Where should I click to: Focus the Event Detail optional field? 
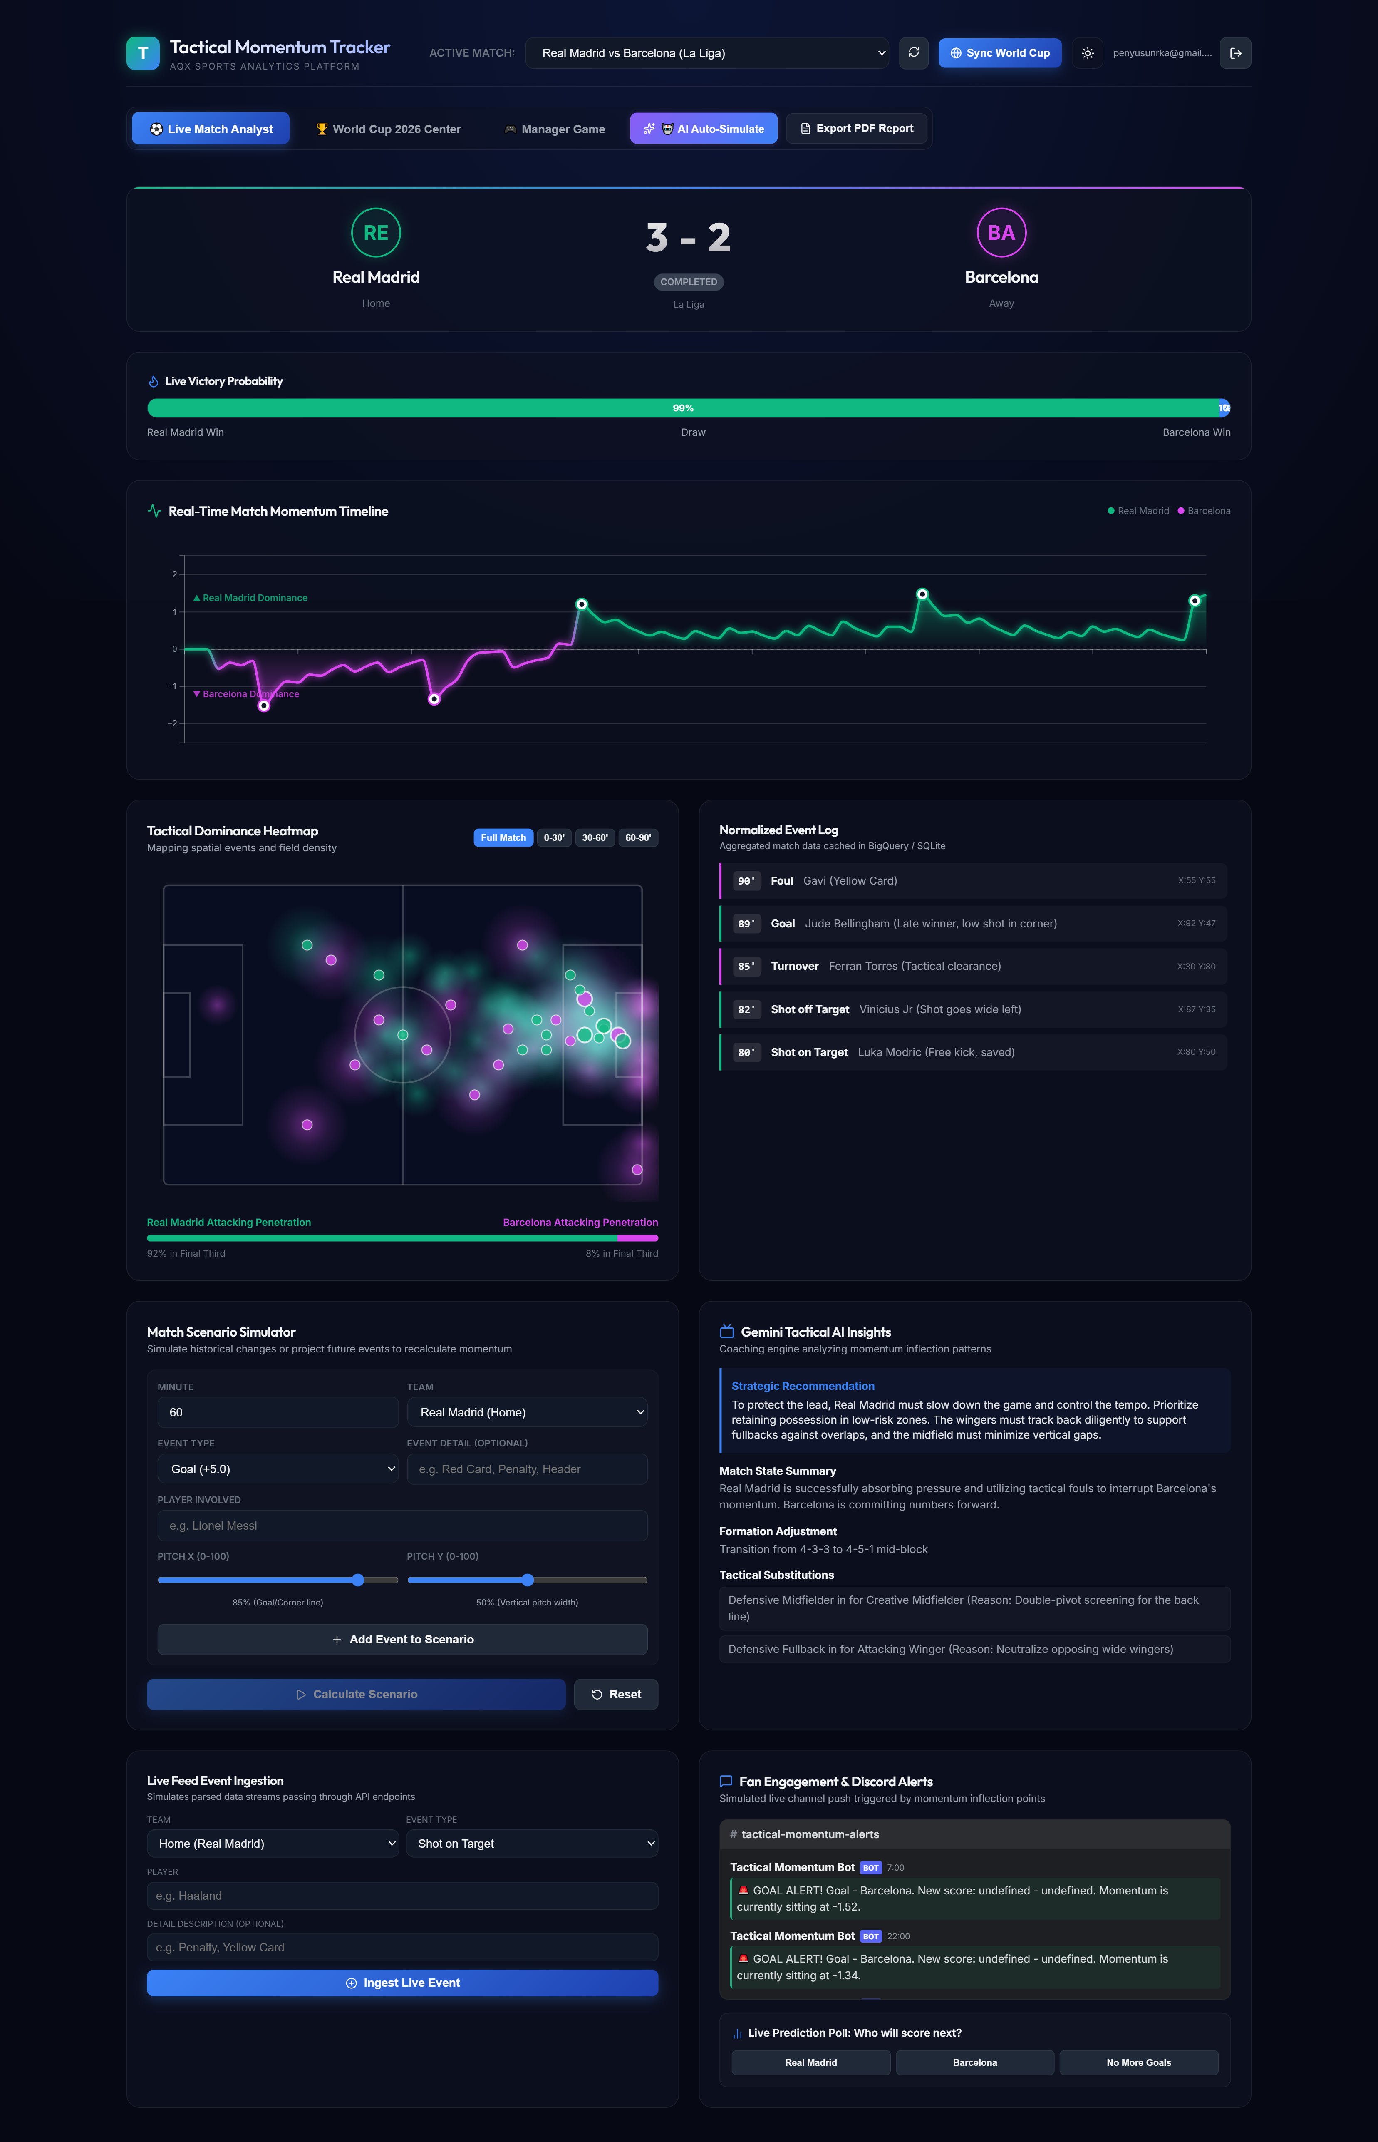click(527, 1469)
